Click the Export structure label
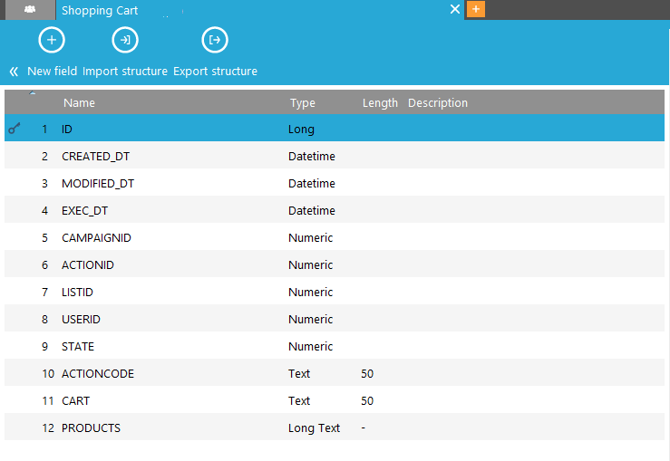Image resolution: width=670 pixels, height=461 pixels. [x=215, y=72]
